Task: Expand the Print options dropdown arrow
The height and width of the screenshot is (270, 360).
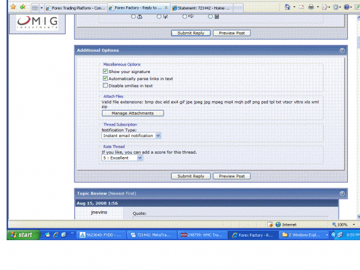Action: tap(318, 7)
